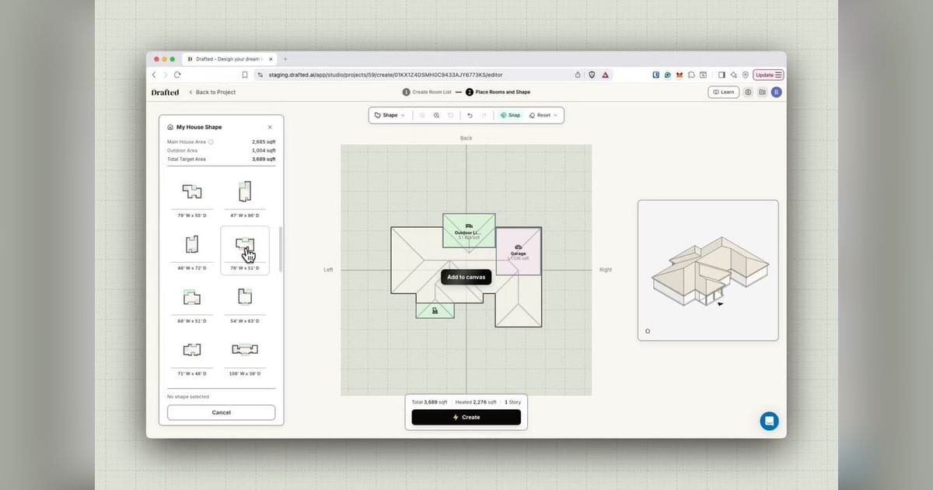The height and width of the screenshot is (490, 933).
Task: Open the chat support bubble
Action: (769, 421)
